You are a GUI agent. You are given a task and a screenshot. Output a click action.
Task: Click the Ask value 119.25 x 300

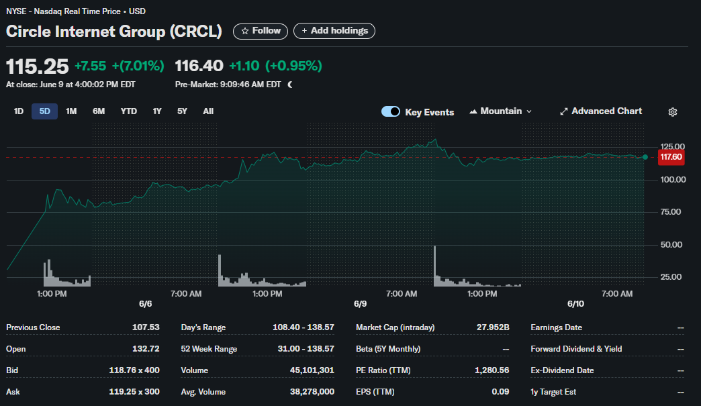tap(134, 392)
